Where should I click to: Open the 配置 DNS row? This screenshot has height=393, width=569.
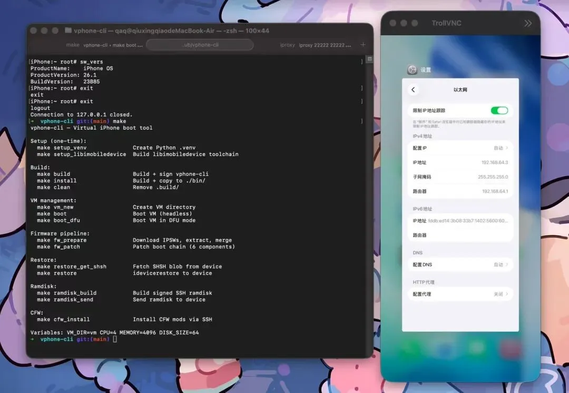460,264
